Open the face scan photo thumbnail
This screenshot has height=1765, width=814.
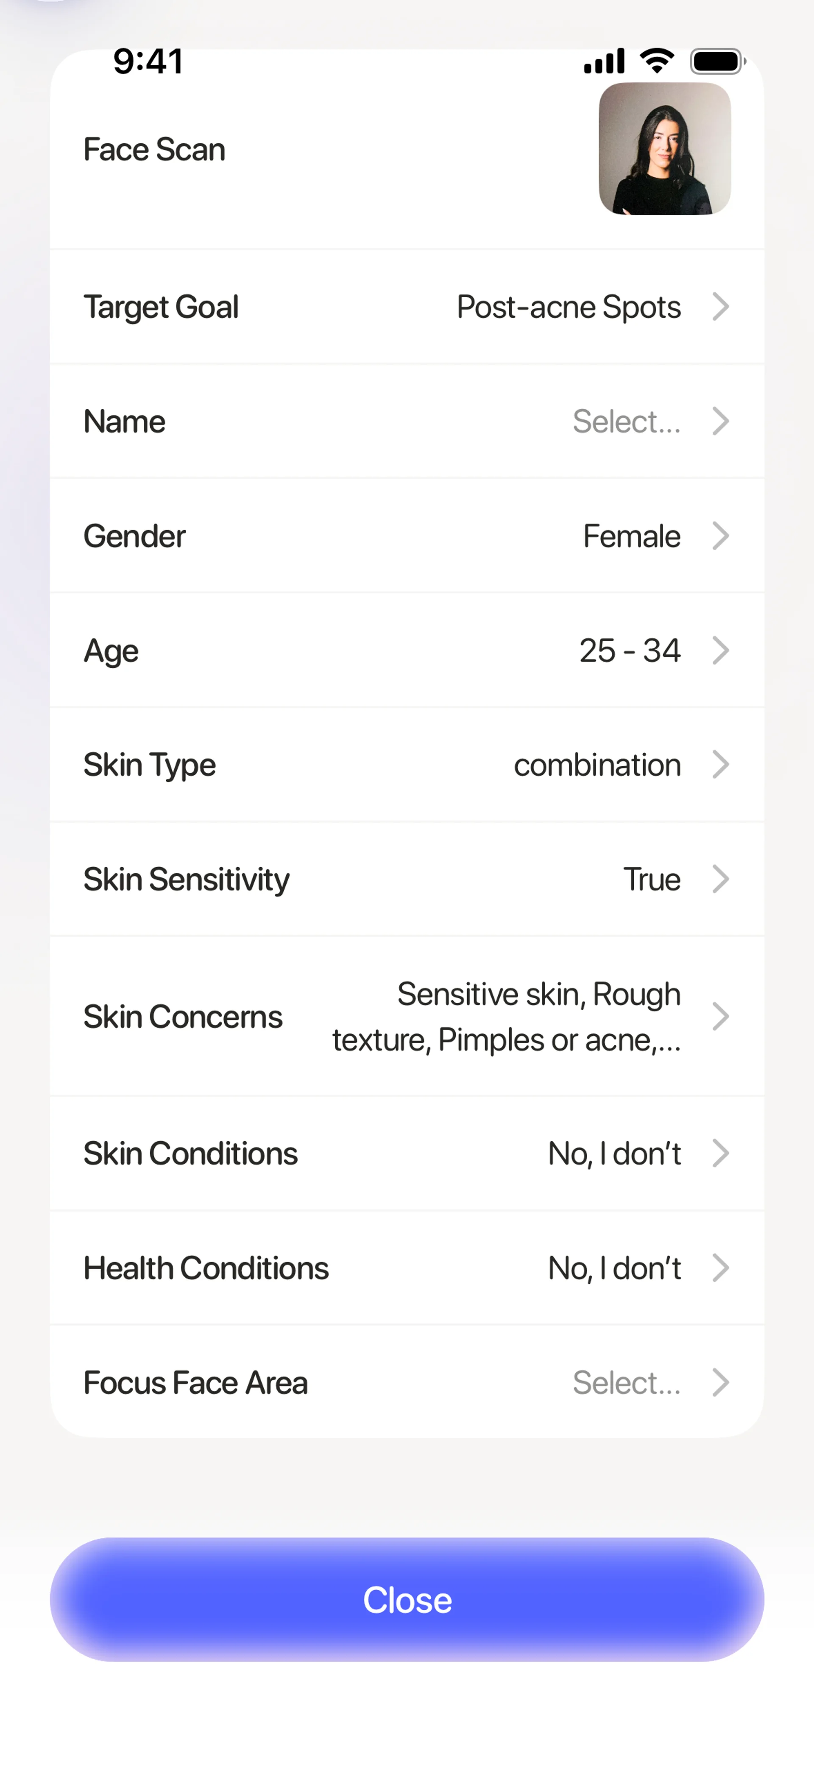coord(664,149)
